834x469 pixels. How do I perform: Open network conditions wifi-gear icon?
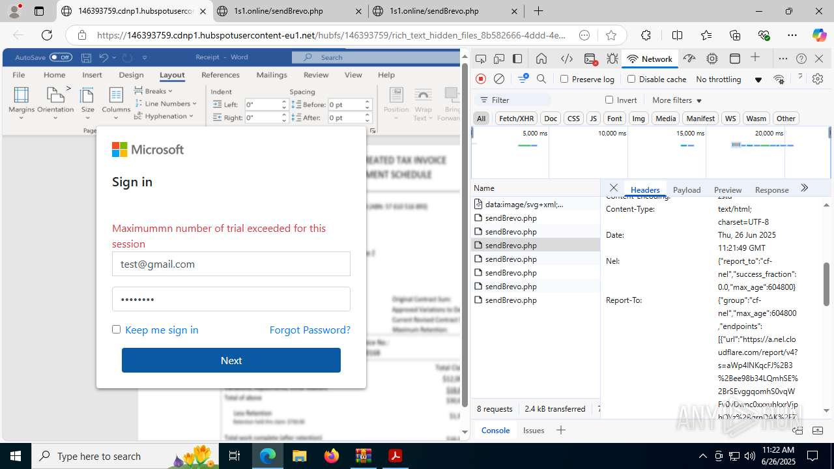pos(779,79)
